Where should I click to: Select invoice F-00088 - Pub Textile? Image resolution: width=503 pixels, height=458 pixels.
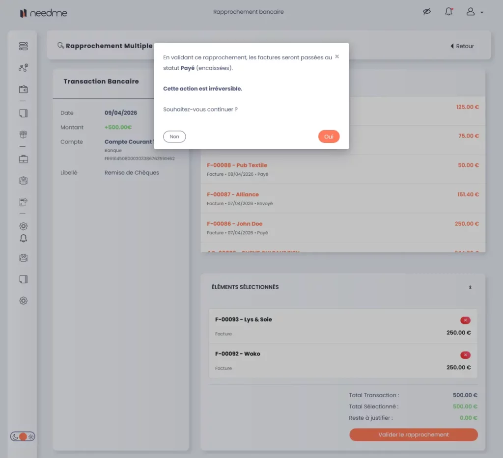(237, 165)
